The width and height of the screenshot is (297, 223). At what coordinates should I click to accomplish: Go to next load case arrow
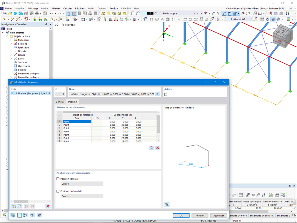click(x=201, y=13)
